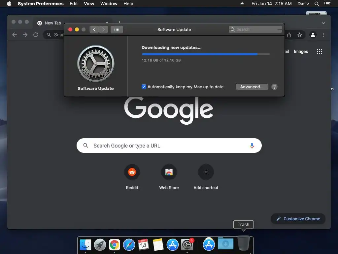Open the Google apps grid
Viewport: 338px width, 254px height.
(320, 52)
